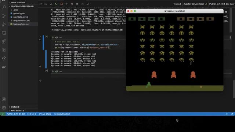Click Python 3.7.4 64-bit in status bar
This screenshot has height=132, width=235.
tap(16, 114)
